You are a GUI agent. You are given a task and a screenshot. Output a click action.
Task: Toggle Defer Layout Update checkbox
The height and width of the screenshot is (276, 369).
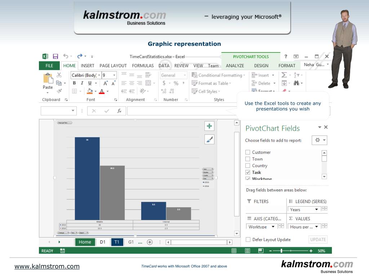pos(248,239)
